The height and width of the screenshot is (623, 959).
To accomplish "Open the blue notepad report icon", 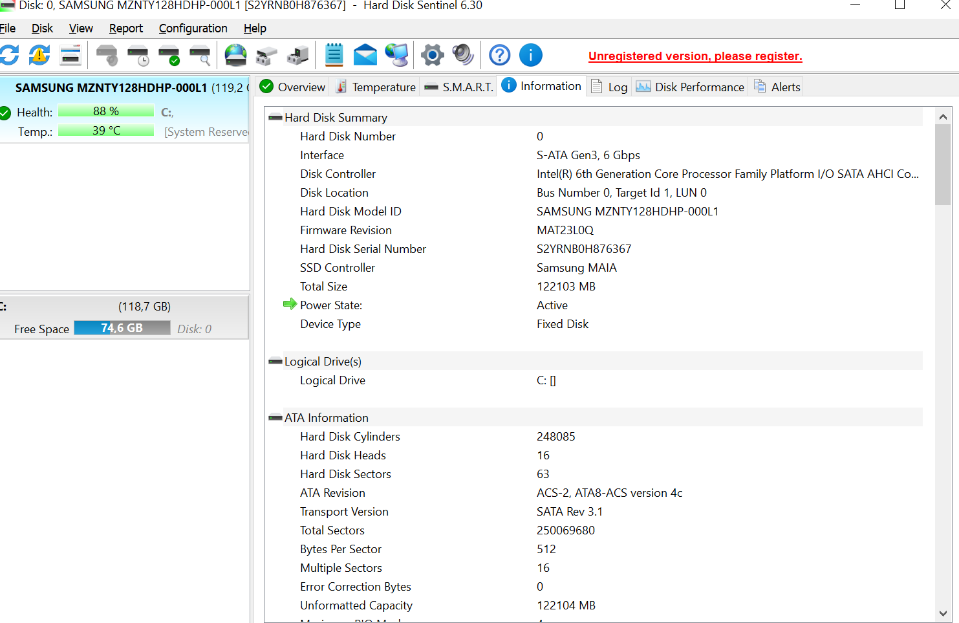I will 334,56.
